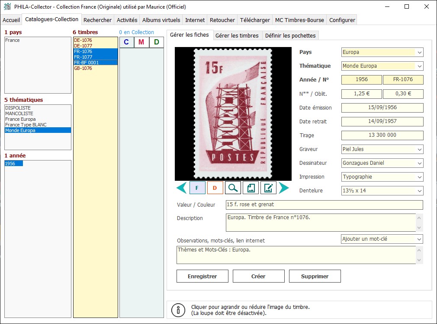Select France in the pays list

click(x=38, y=40)
